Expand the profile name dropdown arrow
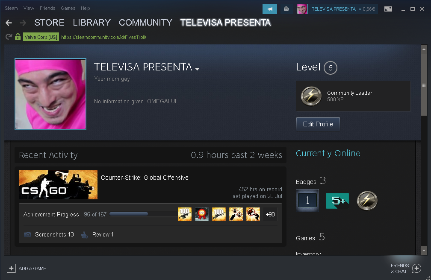431x280 pixels. [x=197, y=69]
